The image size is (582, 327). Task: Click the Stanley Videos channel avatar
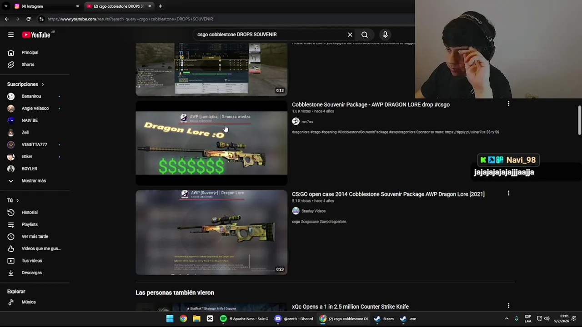click(x=296, y=211)
